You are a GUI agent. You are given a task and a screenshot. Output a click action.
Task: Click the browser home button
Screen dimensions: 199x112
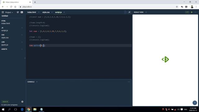click(15, 7)
